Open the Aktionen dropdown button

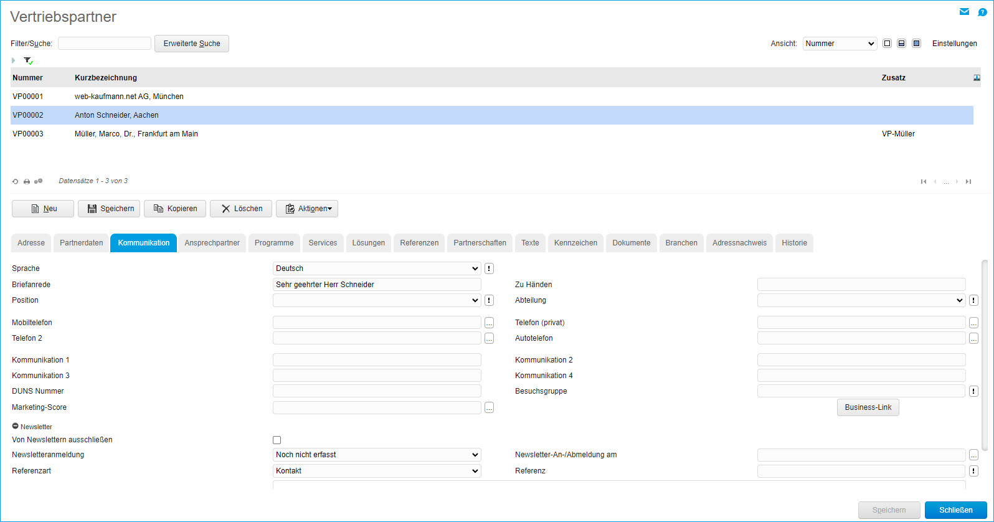tap(307, 209)
